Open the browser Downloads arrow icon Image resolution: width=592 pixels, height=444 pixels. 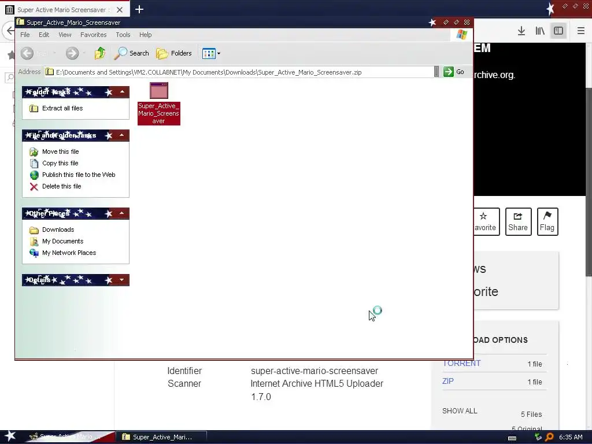pyautogui.click(x=521, y=31)
